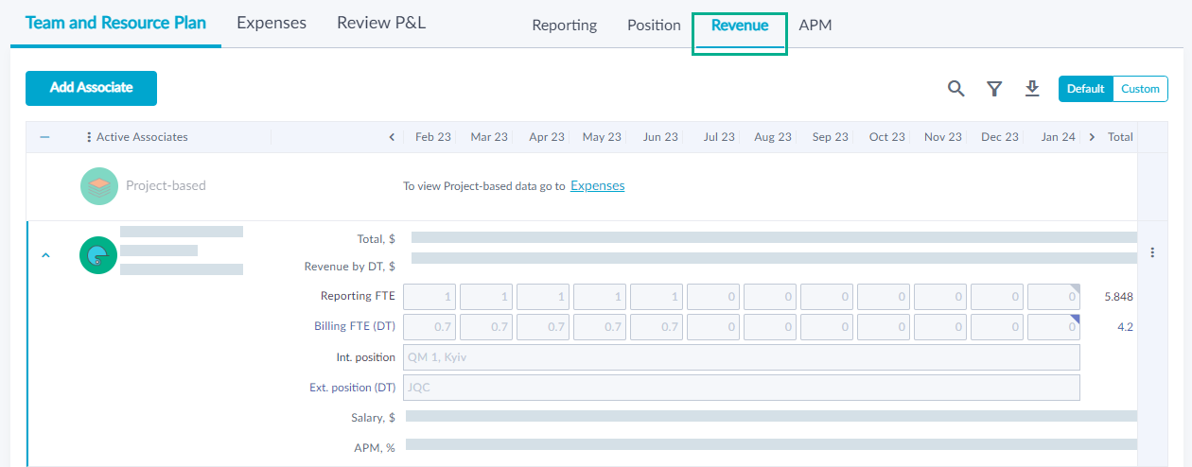
Task: Click the Feb 23 column header
Action: pyautogui.click(x=432, y=137)
